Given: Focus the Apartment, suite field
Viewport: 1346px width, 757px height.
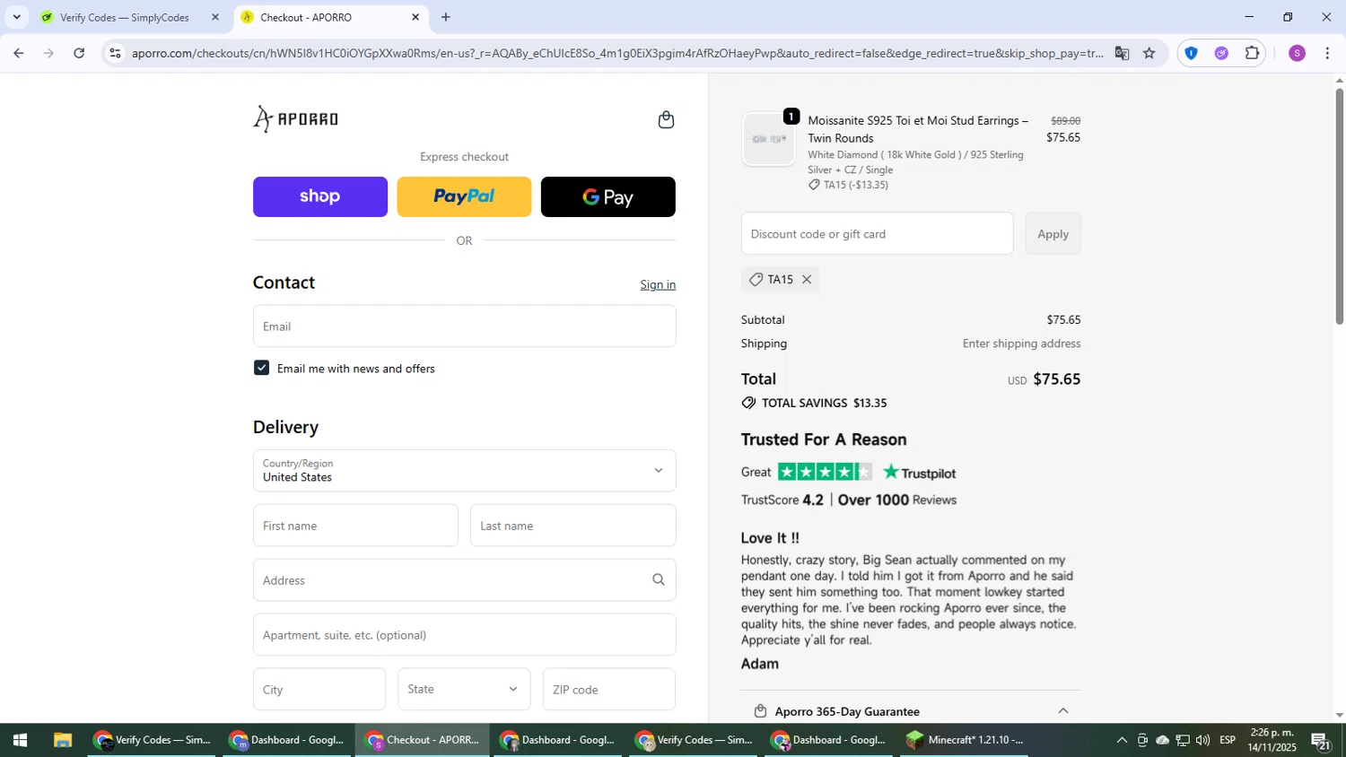Looking at the screenshot, I should click(x=464, y=635).
